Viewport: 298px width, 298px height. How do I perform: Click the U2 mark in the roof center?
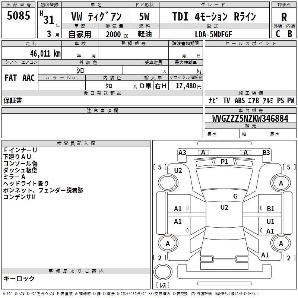point(224,207)
